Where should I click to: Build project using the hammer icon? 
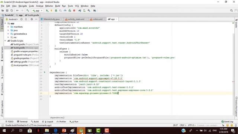point(28,11)
